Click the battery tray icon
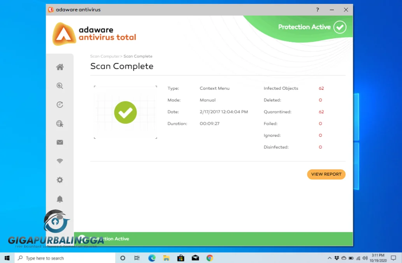 (351, 258)
